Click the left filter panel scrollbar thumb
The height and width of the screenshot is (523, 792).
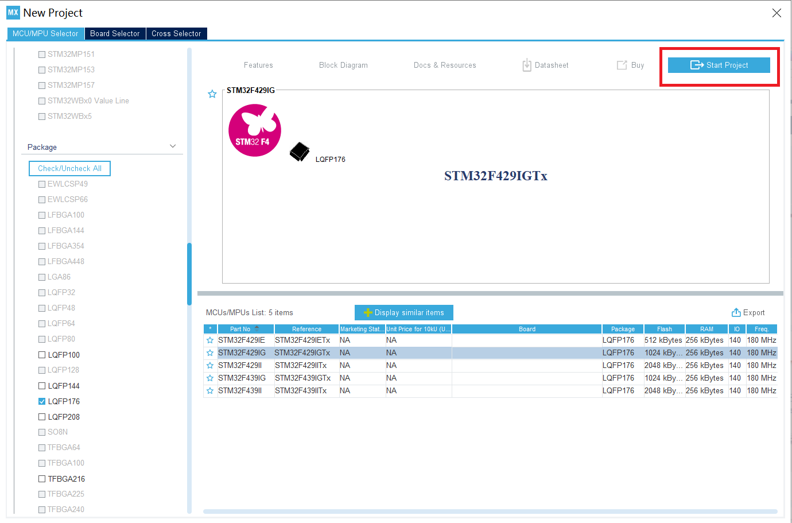click(189, 274)
